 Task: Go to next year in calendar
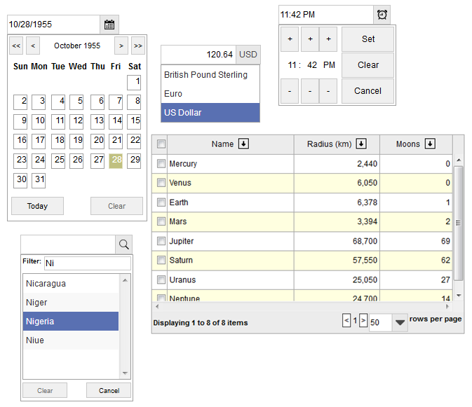[138, 46]
